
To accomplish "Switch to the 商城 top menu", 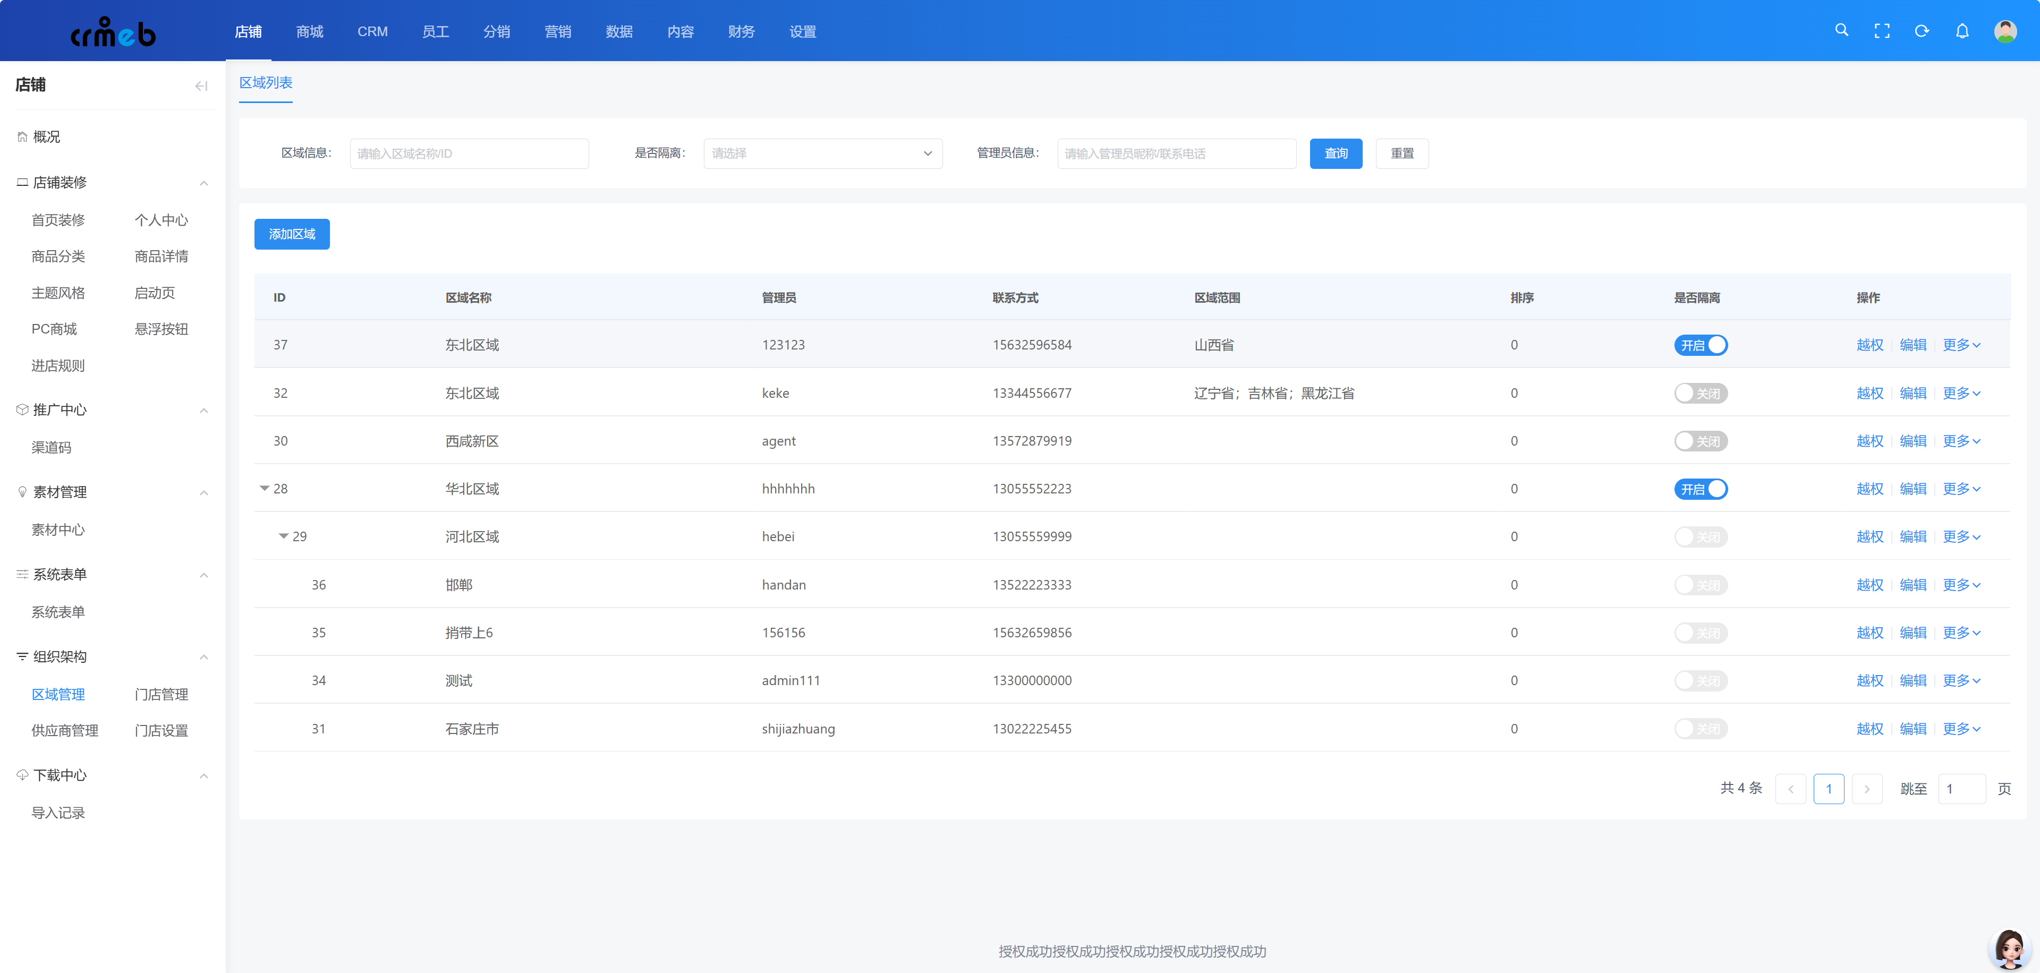I will tap(310, 32).
